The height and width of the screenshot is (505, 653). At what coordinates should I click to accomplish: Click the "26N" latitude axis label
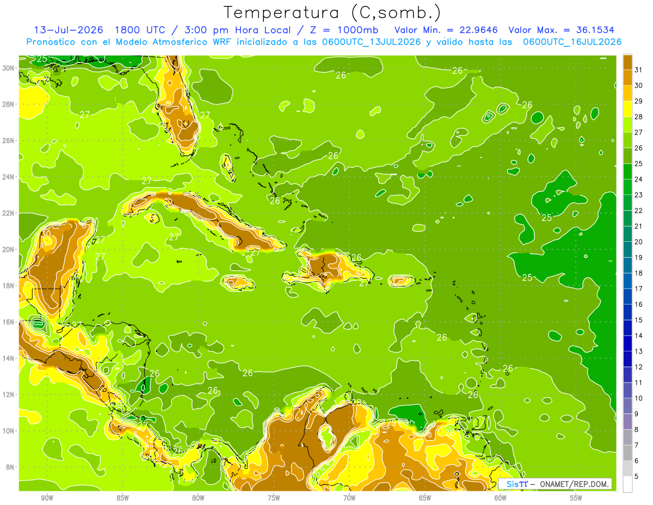pyautogui.click(x=9, y=141)
